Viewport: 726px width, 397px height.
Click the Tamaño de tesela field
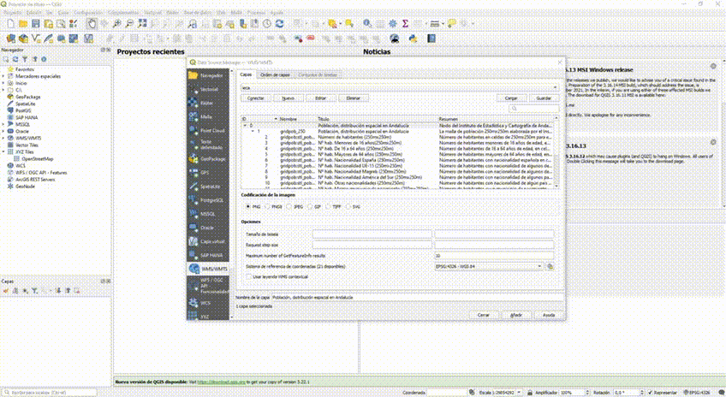click(372, 234)
